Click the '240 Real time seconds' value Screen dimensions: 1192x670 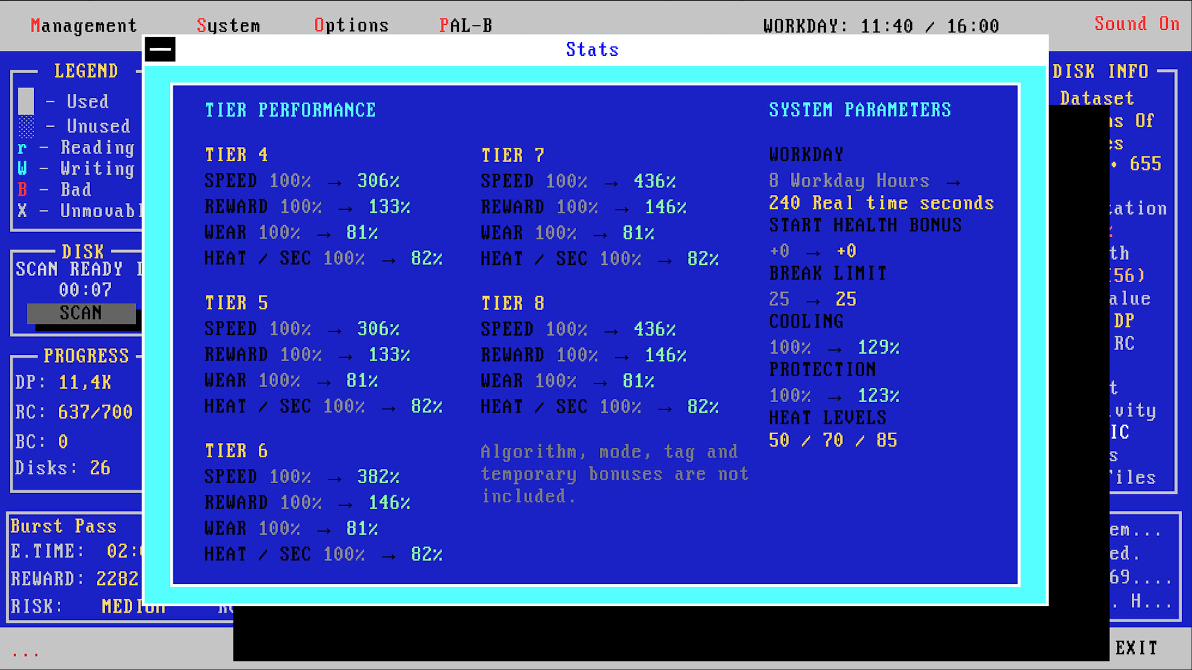(x=882, y=203)
